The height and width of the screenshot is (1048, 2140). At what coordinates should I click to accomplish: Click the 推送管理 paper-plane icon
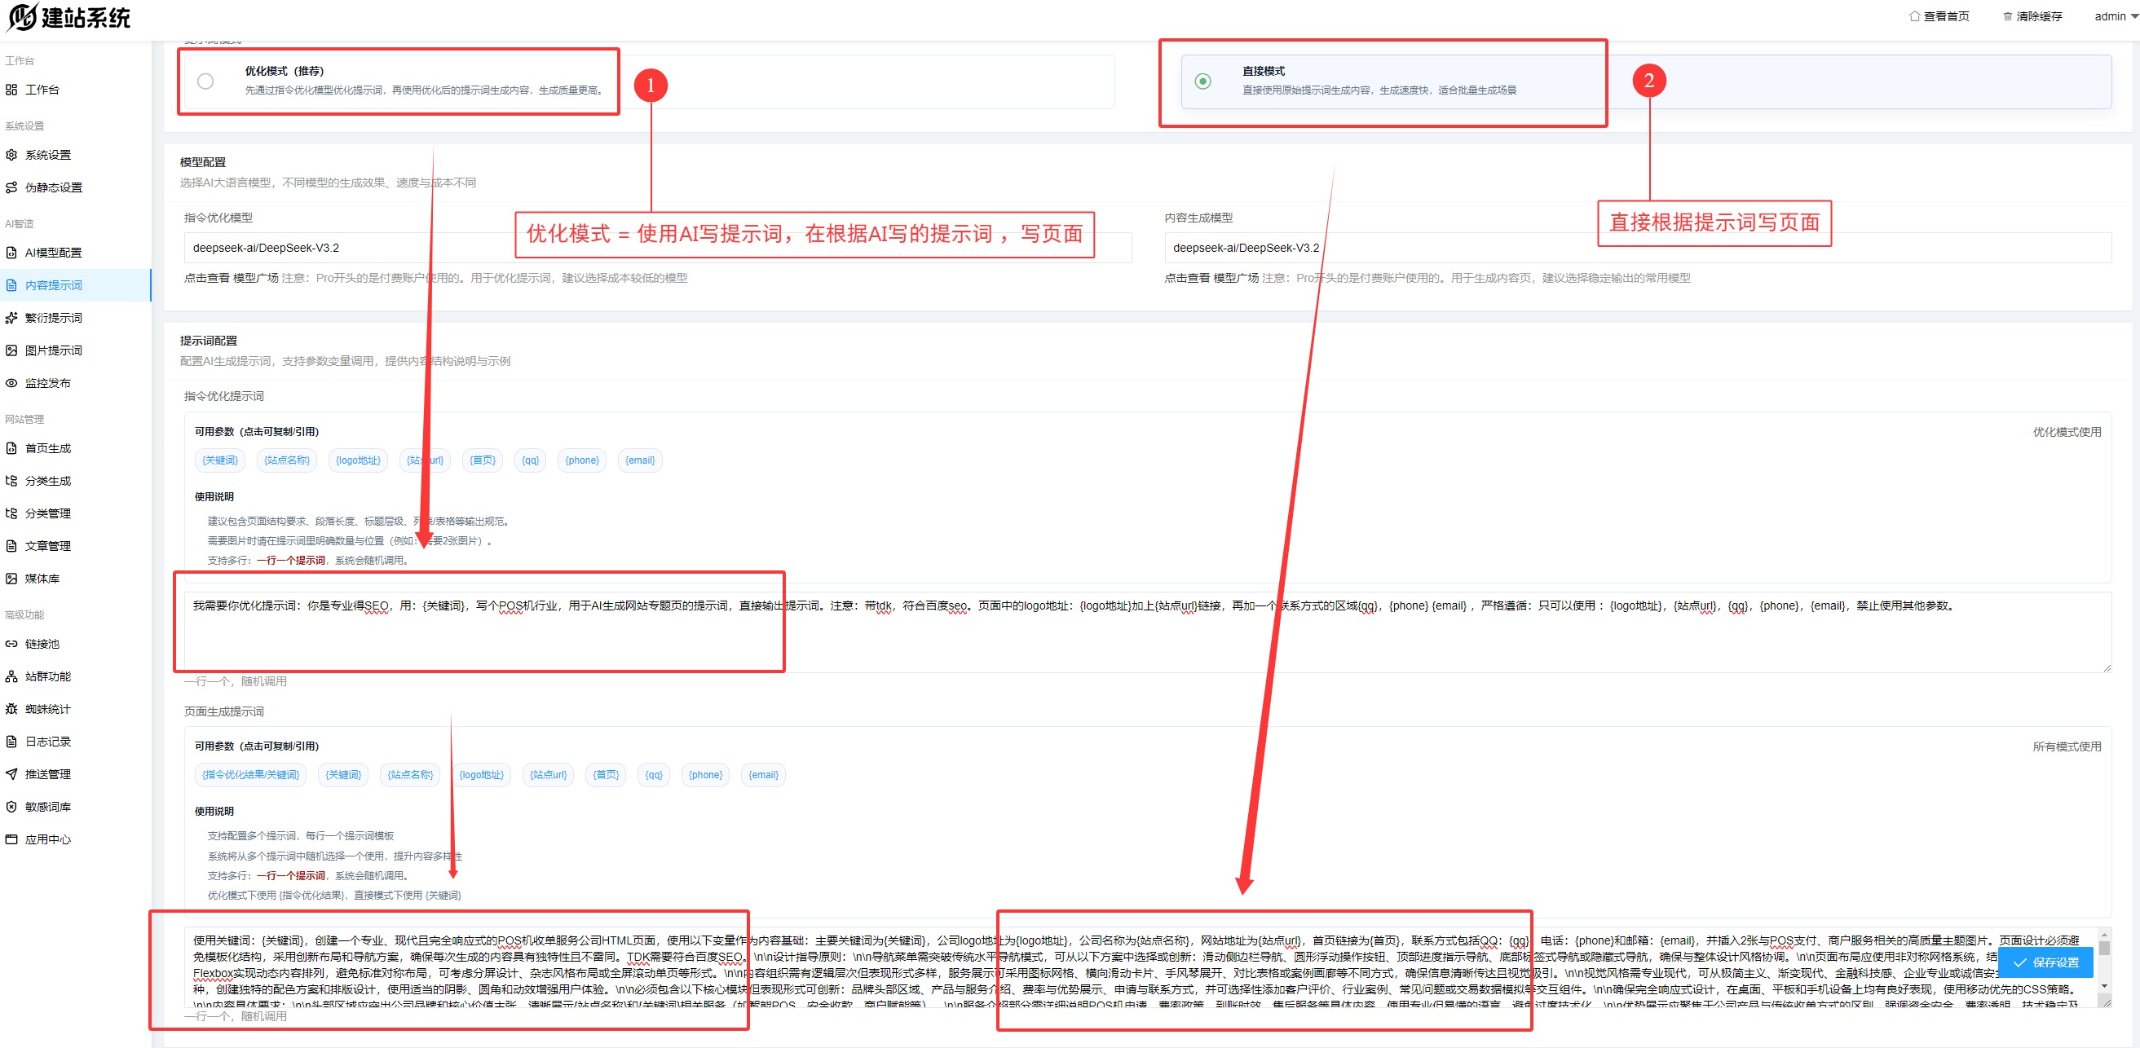tap(11, 775)
